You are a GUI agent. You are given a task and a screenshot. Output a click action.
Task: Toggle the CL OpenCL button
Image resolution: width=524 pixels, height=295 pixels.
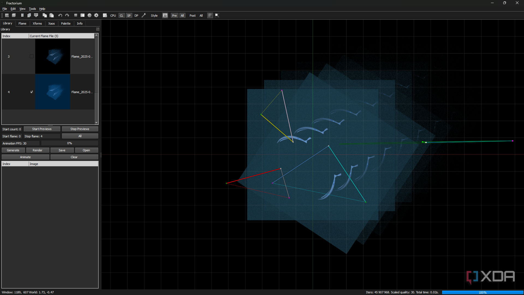coord(121,16)
